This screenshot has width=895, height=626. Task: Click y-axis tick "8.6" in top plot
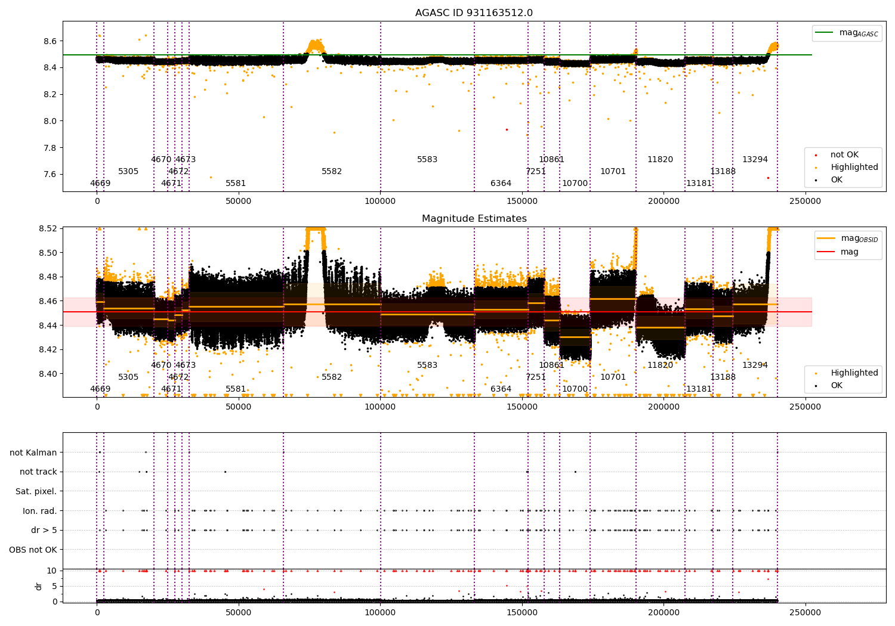click(x=50, y=41)
